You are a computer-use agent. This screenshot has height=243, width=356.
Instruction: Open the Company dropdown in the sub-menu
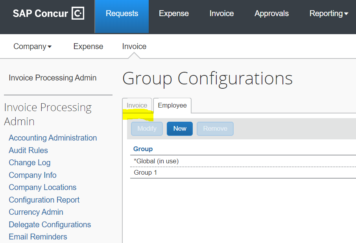(33, 46)
